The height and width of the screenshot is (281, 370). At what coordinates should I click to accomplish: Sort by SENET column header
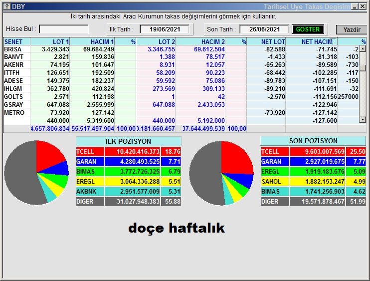click(17, 41)
